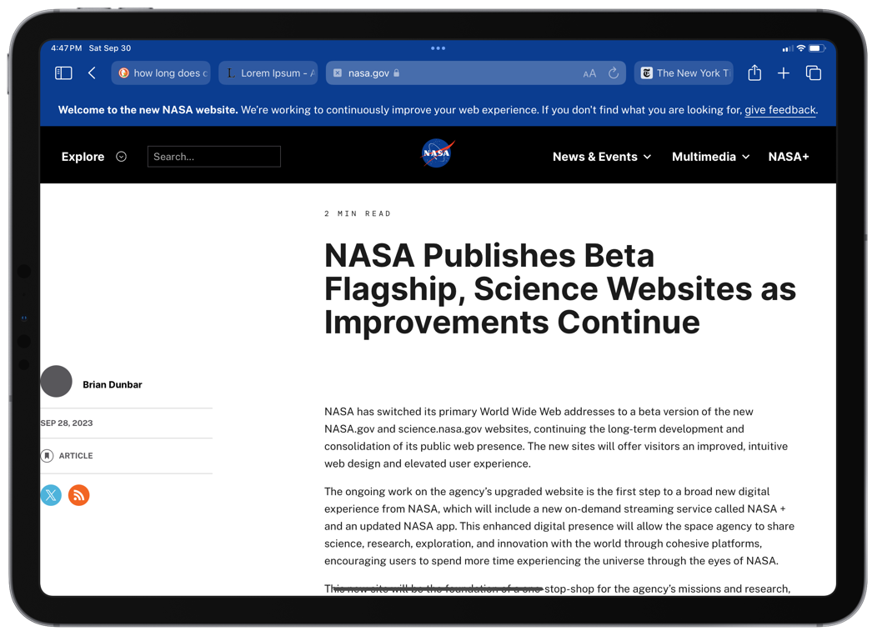The height and width of the screenshot is (636, 877).
Task: Add a new tab with plus icon
Action: [784, 73]
